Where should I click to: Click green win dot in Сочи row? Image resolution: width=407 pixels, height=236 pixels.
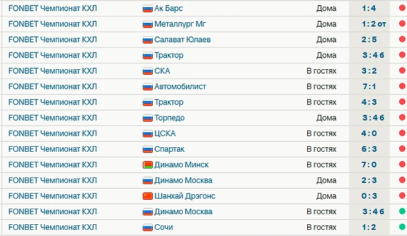[402, 227]
